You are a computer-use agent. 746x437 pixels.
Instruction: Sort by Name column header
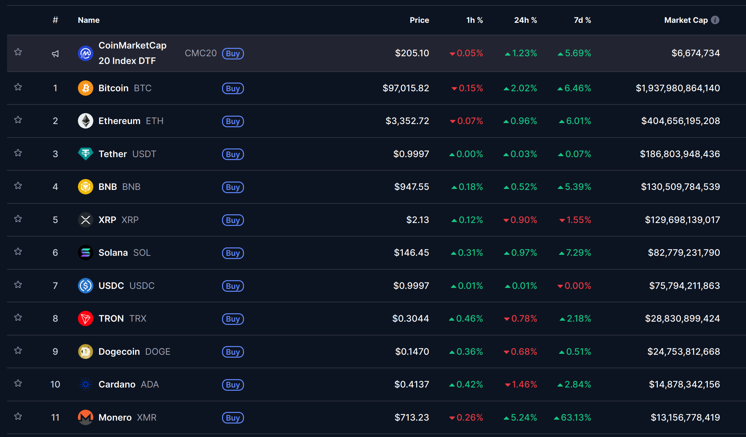[89, 20]
